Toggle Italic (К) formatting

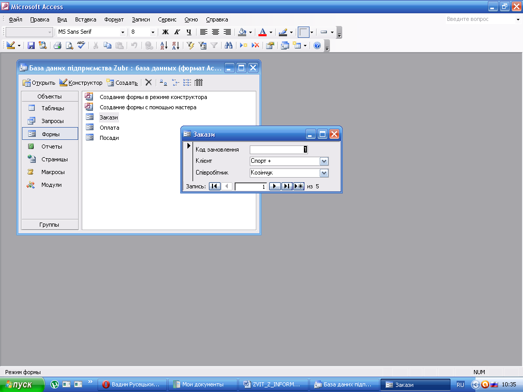(177, 32)
